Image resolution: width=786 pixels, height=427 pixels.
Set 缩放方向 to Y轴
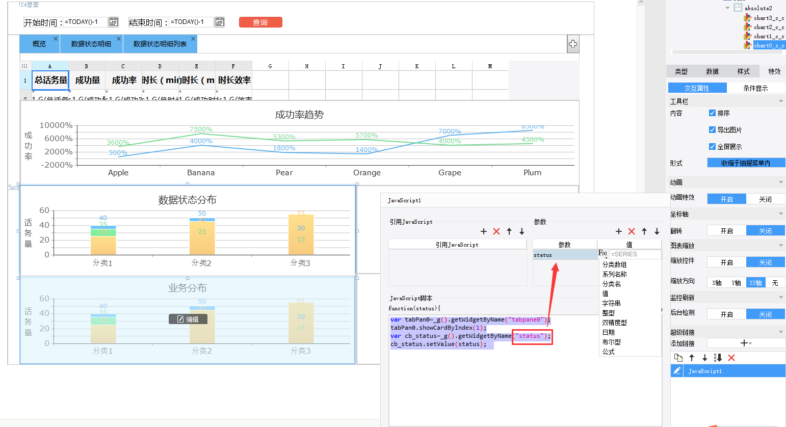point(736,283)
